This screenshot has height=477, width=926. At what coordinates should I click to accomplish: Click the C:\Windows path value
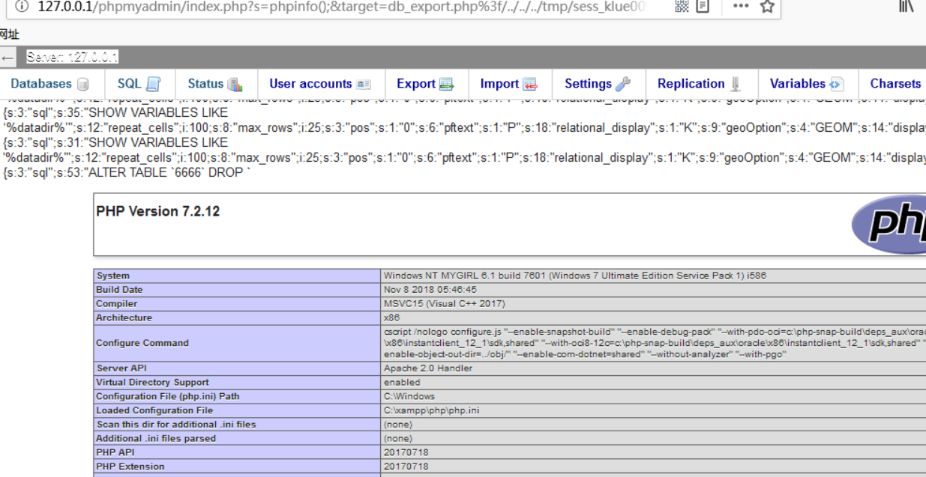(x=409, y=397)
